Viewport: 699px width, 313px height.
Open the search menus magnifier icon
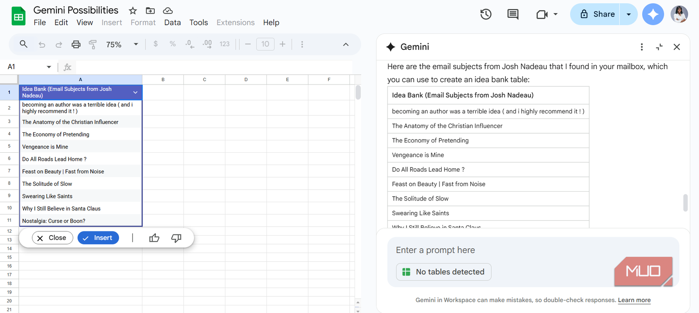(24, 44)
